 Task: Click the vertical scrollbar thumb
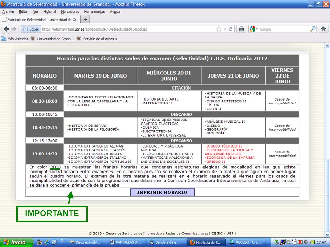[x=327, y=195]
